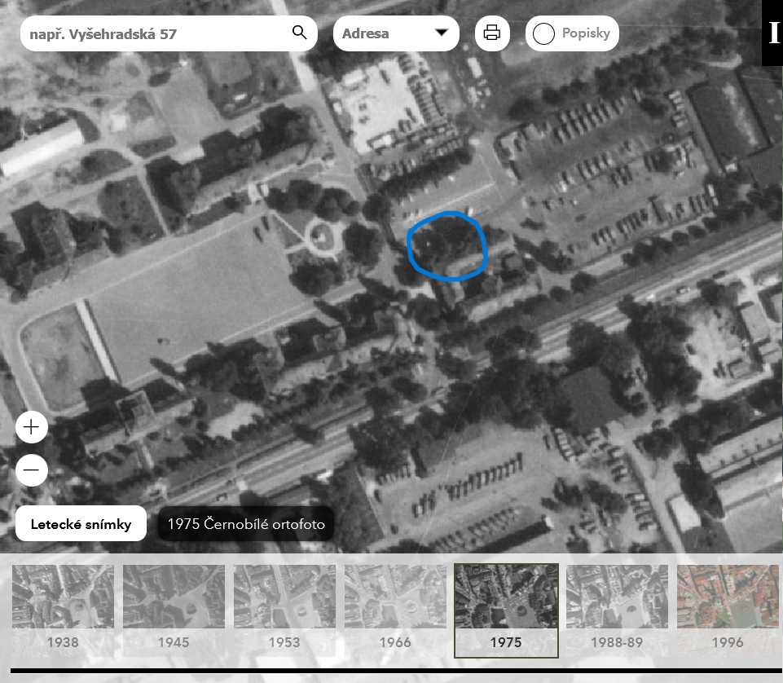The height and width of the screenshot is (683, 783).
Task: Select the 1975 aerial photo thumbnail
Action: coord(506,610)
